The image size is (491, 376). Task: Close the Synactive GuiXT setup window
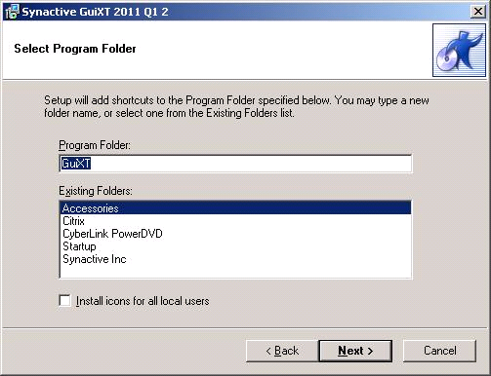coord(478,12)
